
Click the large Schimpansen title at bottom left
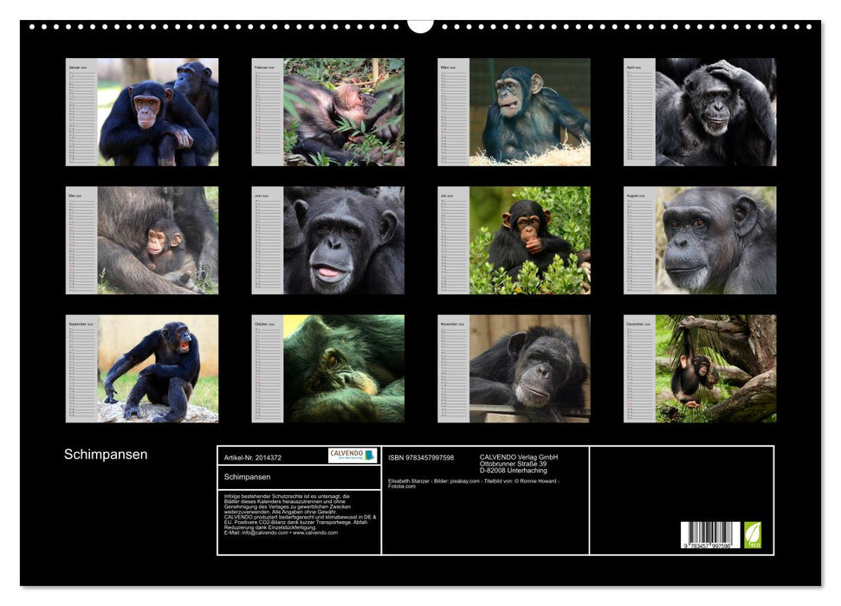[106, 455]
